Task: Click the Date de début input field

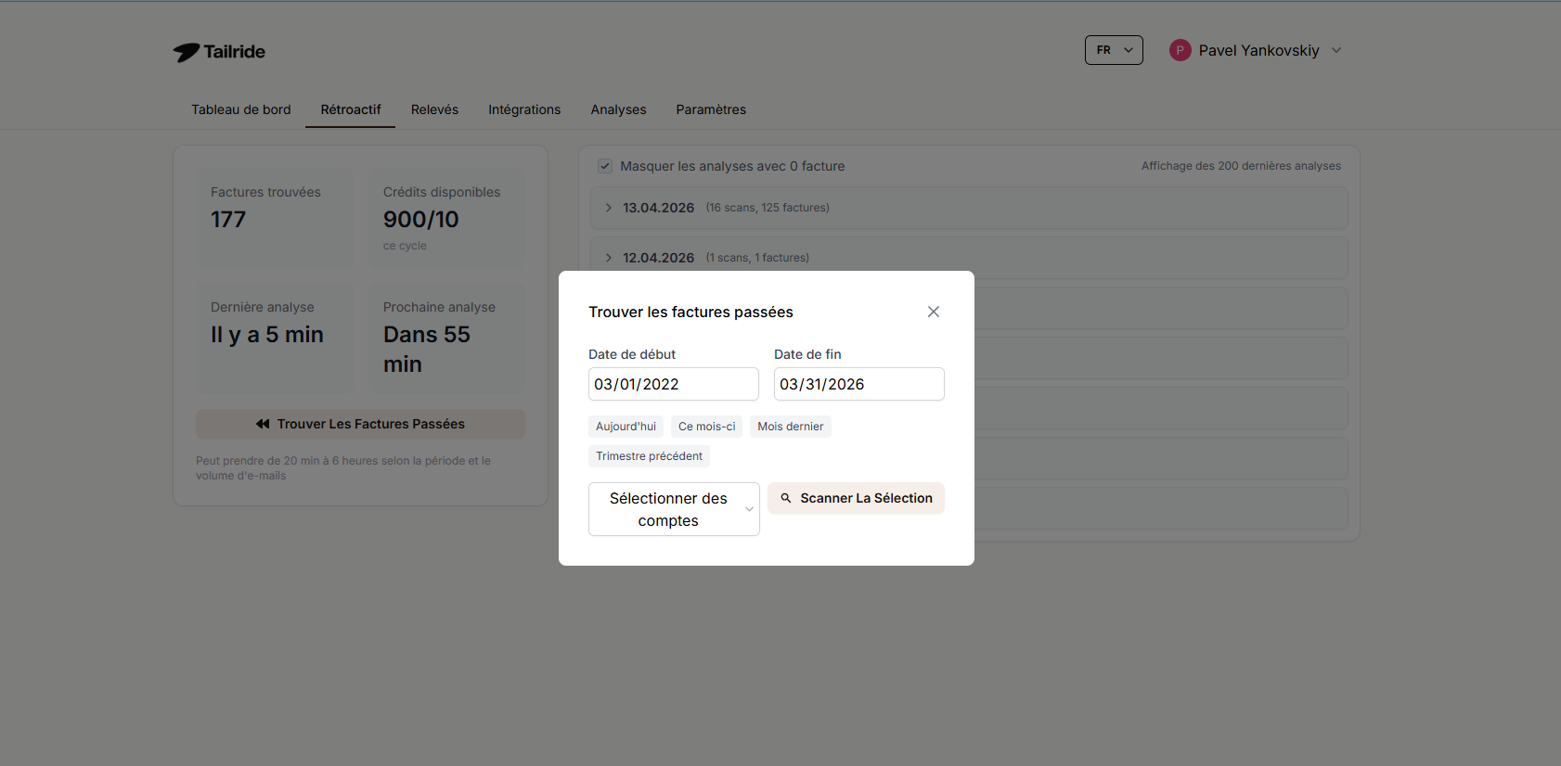Action: coord(673,384)
